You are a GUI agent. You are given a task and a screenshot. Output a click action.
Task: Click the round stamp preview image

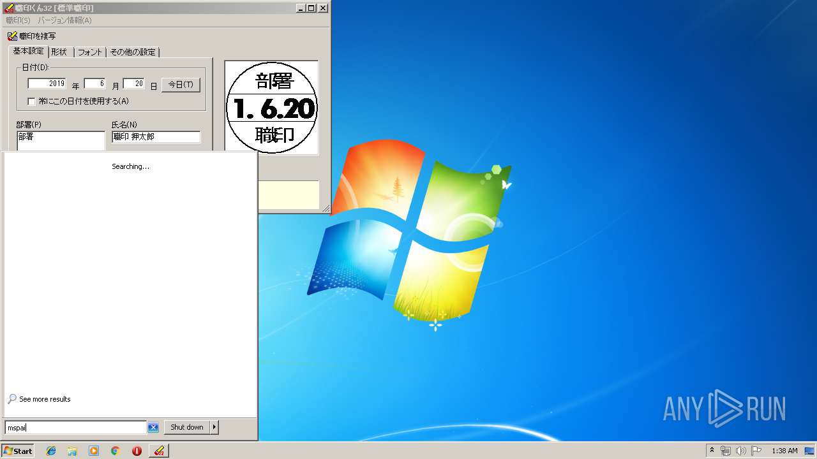click(272, 107)
